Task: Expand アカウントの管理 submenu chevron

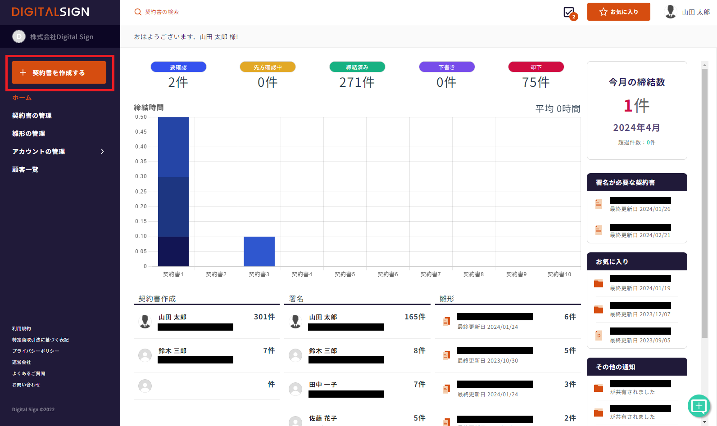Action: (x=102, y=152)
